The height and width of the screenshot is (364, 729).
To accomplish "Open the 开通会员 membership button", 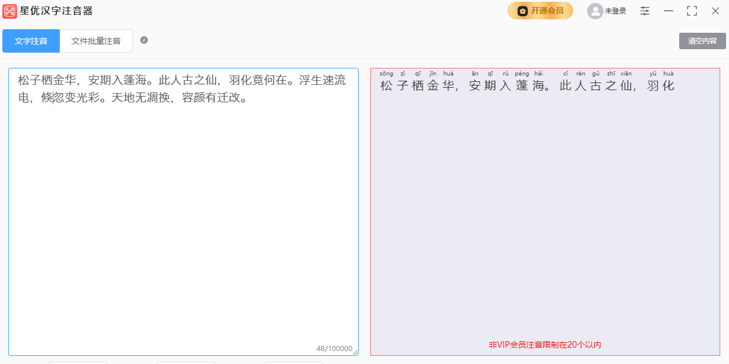I will click(540, 11).
